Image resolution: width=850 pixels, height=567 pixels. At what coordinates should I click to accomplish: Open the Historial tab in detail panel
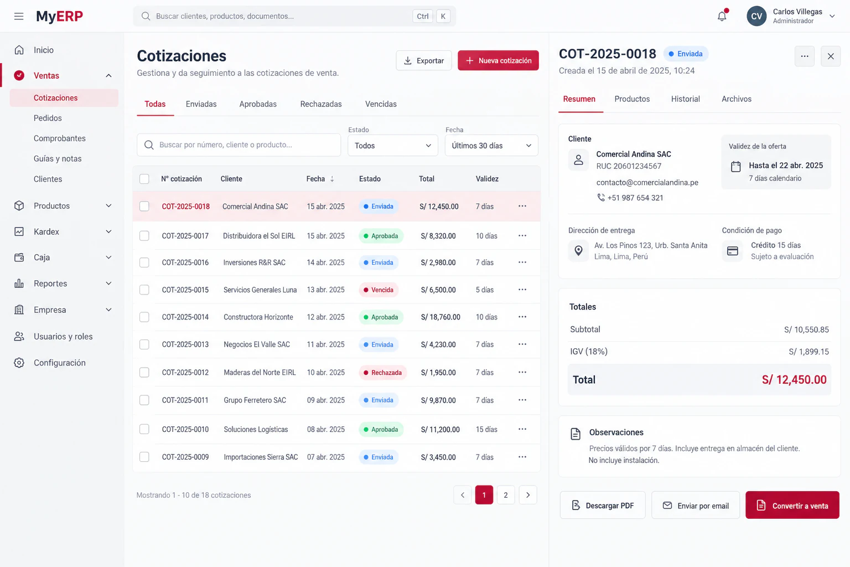[686, 99]
